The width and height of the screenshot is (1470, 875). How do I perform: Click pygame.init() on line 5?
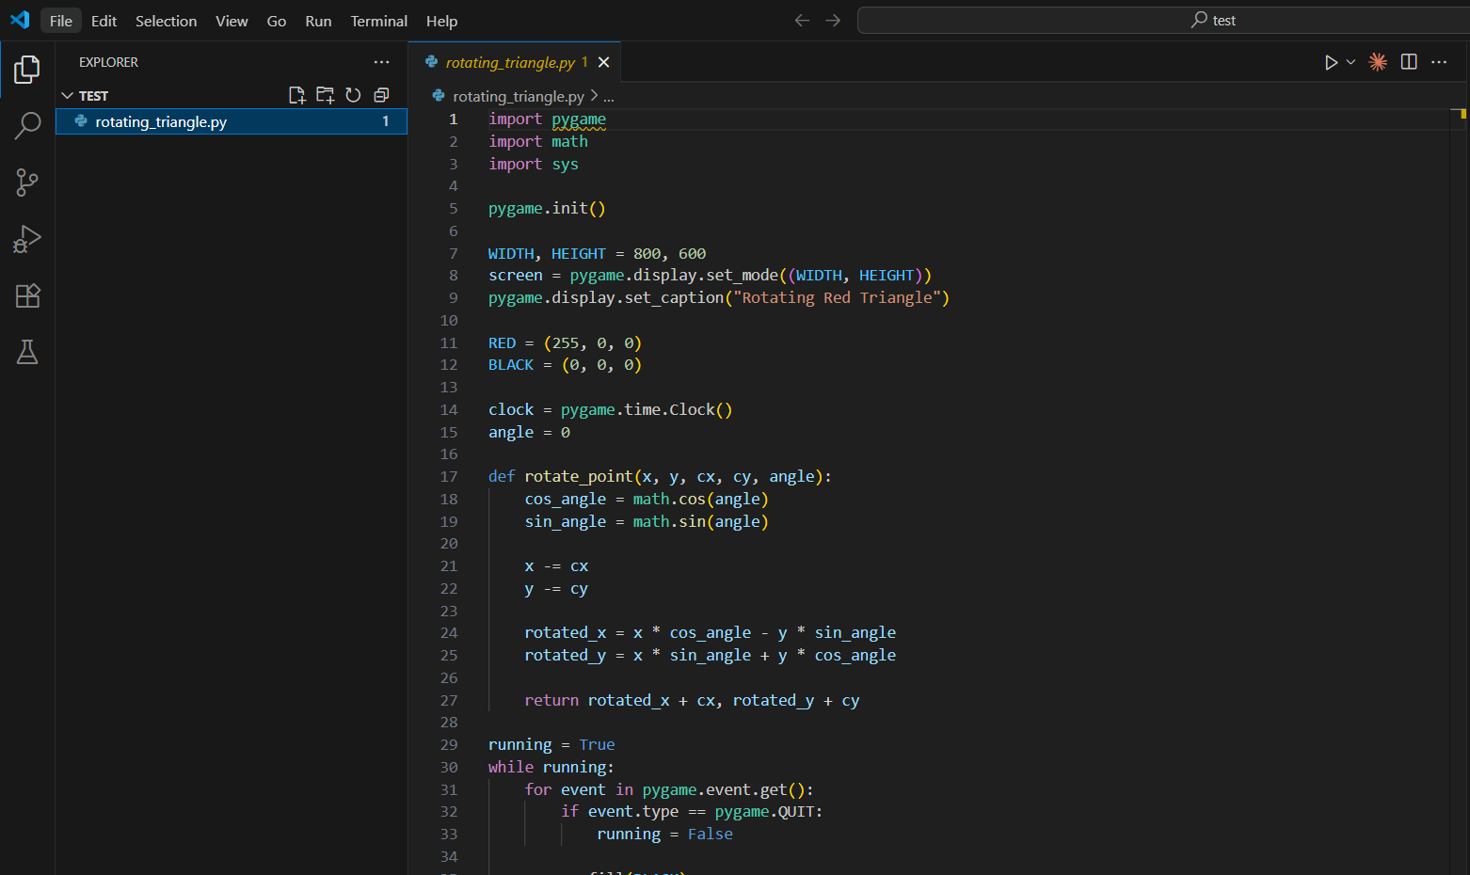(x=547, y=209)
